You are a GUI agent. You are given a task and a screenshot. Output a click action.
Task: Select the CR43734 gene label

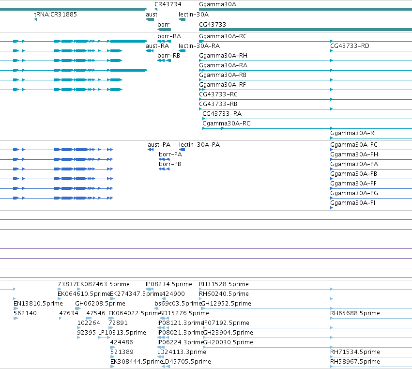(168, 4)
